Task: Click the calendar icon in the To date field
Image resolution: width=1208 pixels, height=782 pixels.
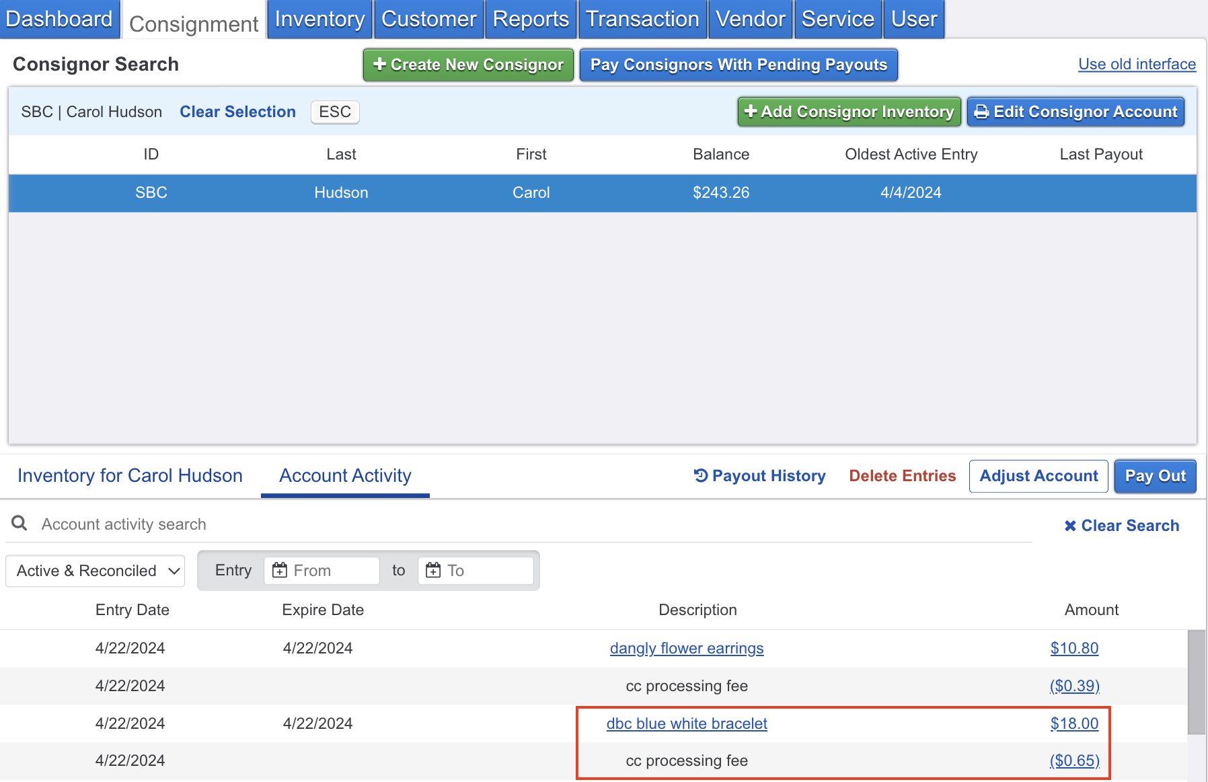Action: pyautogui.click(x=434, y=571)
